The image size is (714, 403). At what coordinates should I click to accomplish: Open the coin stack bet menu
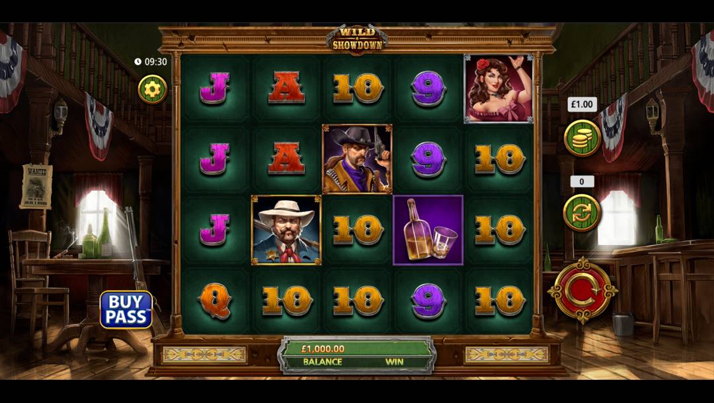point(582,138)
